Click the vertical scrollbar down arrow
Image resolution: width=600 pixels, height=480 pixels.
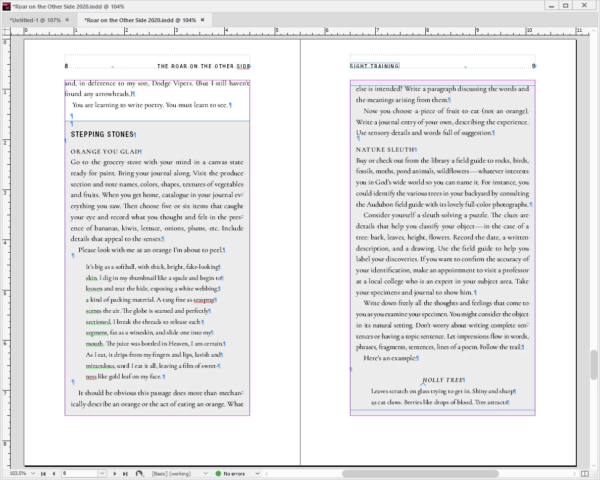[x=594, y=465]
